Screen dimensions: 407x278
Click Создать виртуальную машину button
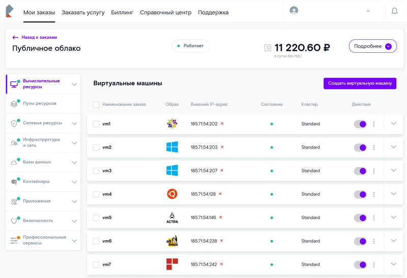[x=360, y=83]
